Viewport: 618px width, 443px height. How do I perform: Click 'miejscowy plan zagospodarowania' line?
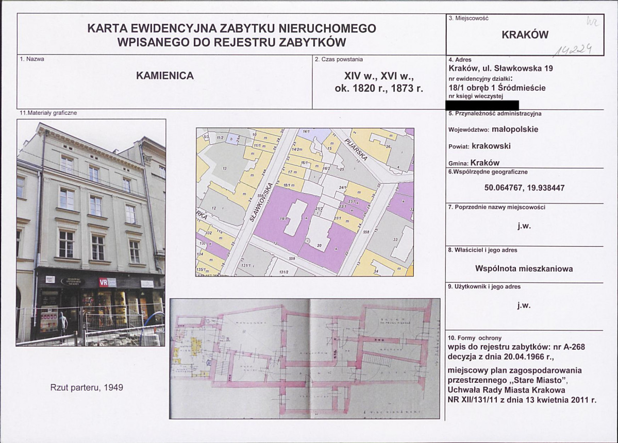[515, 370]
